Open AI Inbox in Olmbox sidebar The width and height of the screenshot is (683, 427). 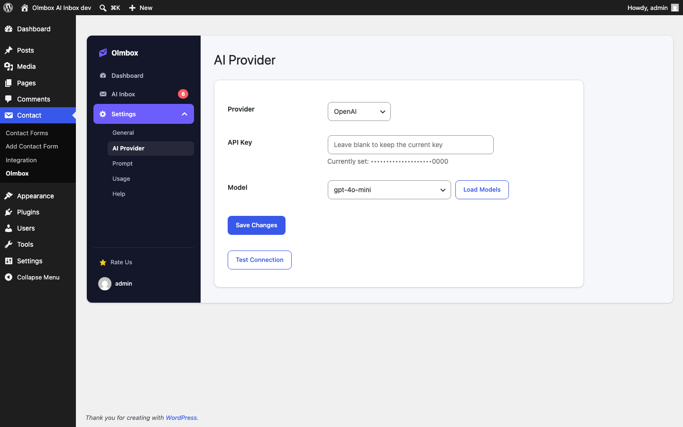click(123, 94)
